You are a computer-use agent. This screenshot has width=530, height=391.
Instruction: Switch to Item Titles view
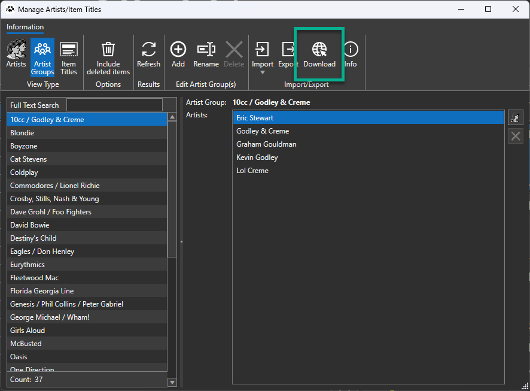tap(69, 58)
